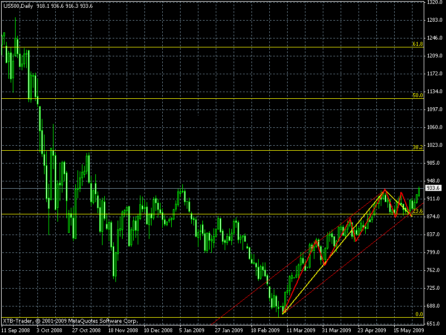
Task: Select the 50.0 Fibonacci level label
Action: click(418, 95)
